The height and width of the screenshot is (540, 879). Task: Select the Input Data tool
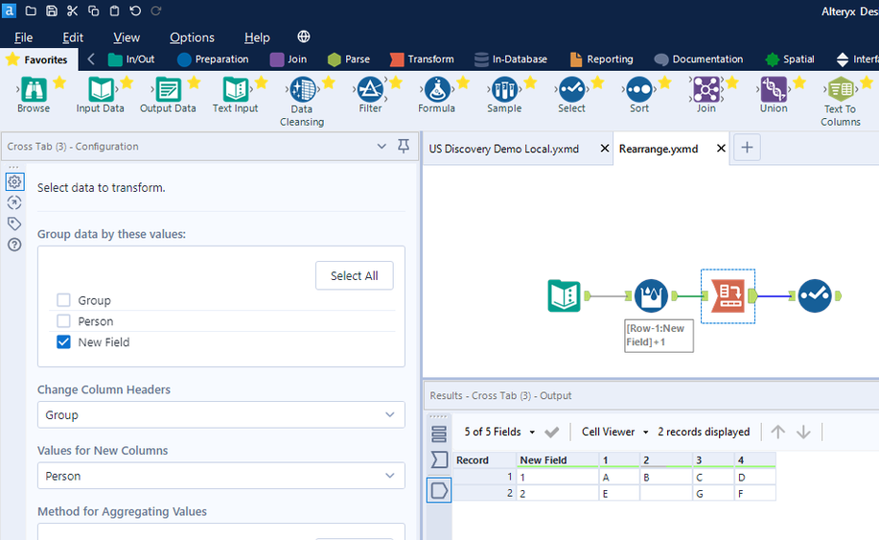pyautogui.click(x=101, y=95)
